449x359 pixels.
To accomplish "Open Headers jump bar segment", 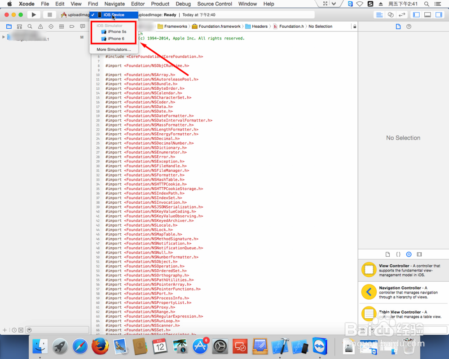I will (256, 26).
